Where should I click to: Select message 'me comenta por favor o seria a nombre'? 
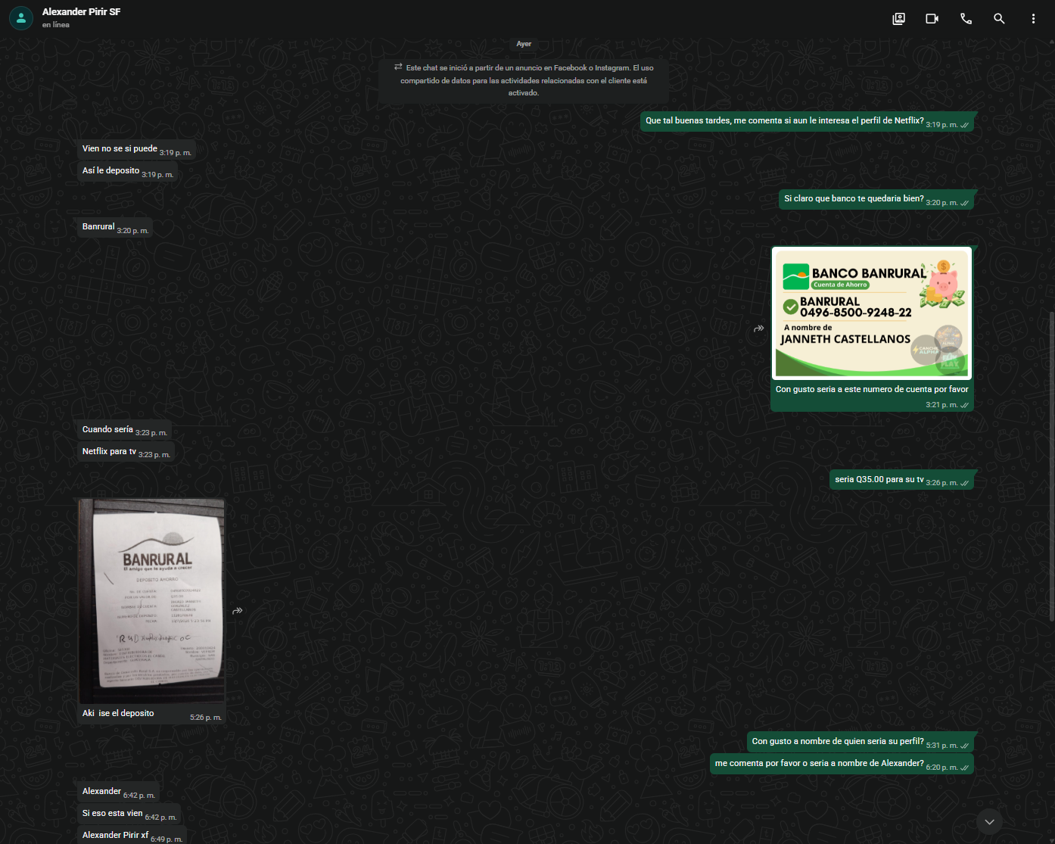[x=842, y=764]
